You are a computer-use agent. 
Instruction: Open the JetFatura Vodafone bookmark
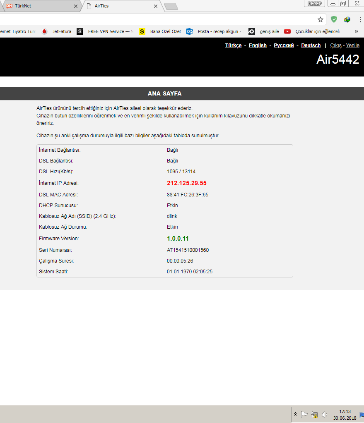coord(56,31)
